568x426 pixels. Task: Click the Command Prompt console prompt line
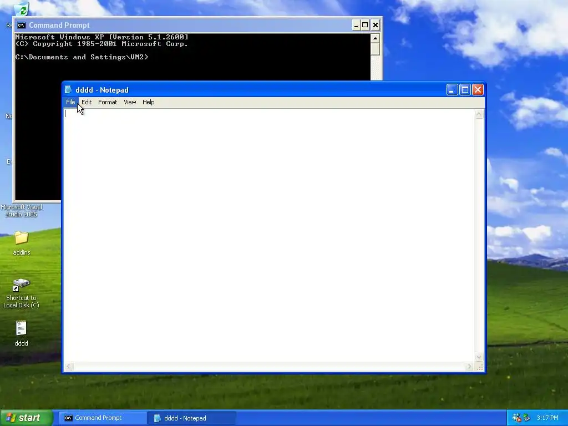tap(82, 57)
